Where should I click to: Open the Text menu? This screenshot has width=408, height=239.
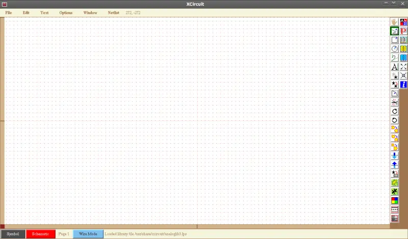[44, 12]
